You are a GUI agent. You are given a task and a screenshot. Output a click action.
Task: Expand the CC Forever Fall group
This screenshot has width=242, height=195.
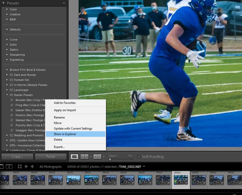point(7,80)
